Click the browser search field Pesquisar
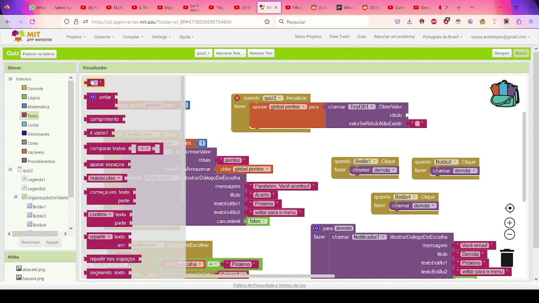Image resolution: width=539 pixels, height=303 pixels. click(322, 22)
